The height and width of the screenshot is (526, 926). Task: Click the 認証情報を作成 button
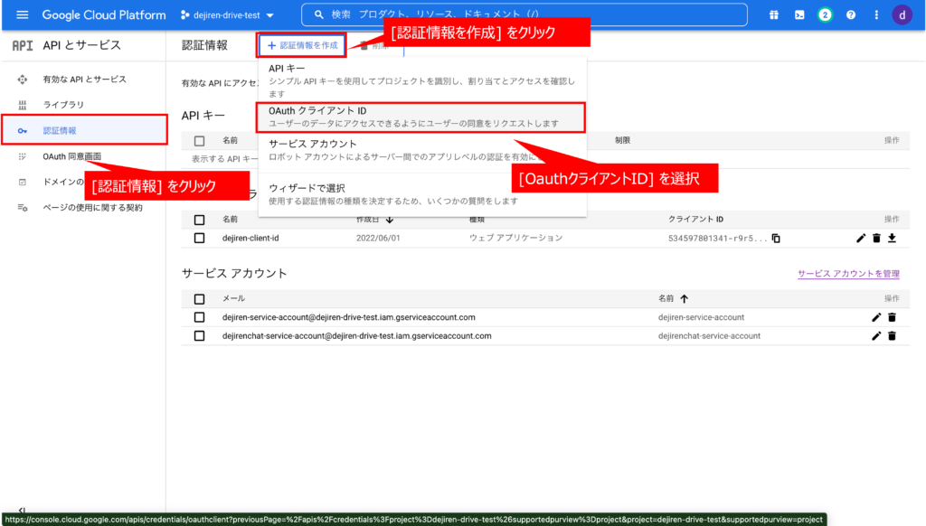302,45
